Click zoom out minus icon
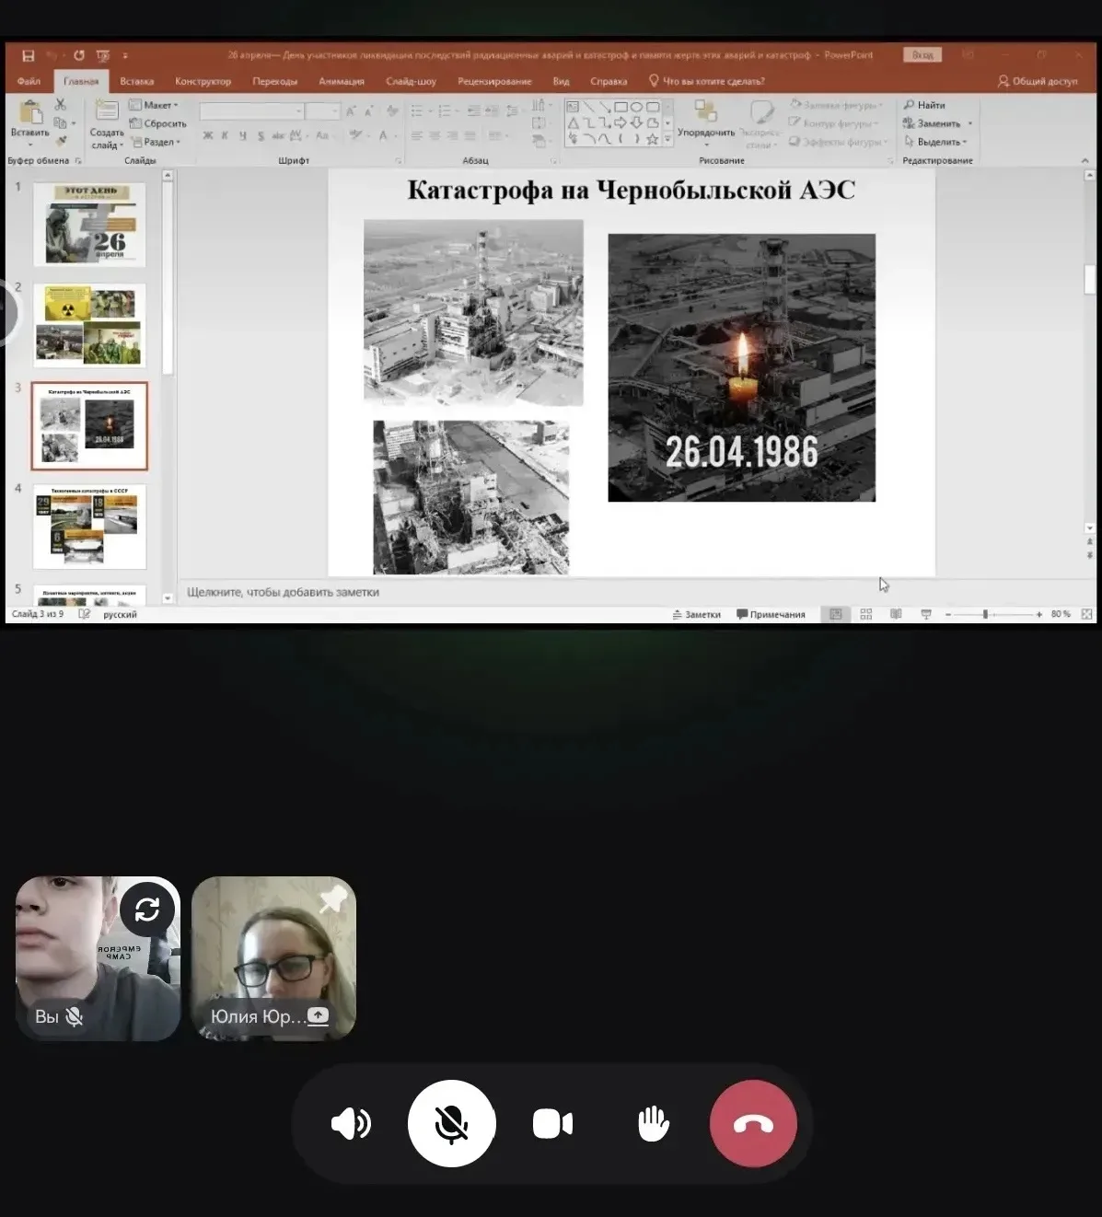The height and width of the screenshot is (1217, 1102). coord(948,614)
